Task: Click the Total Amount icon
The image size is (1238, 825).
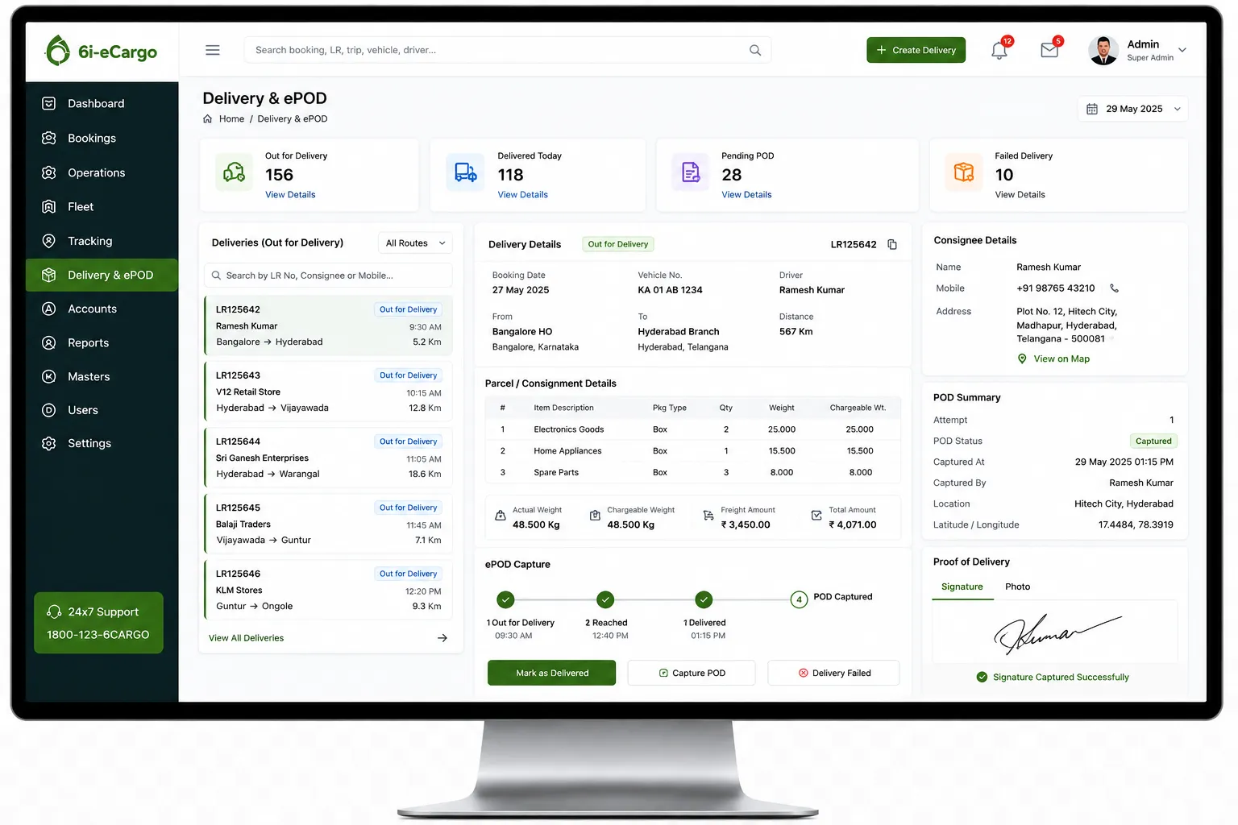Action: [x=816, y=516]
